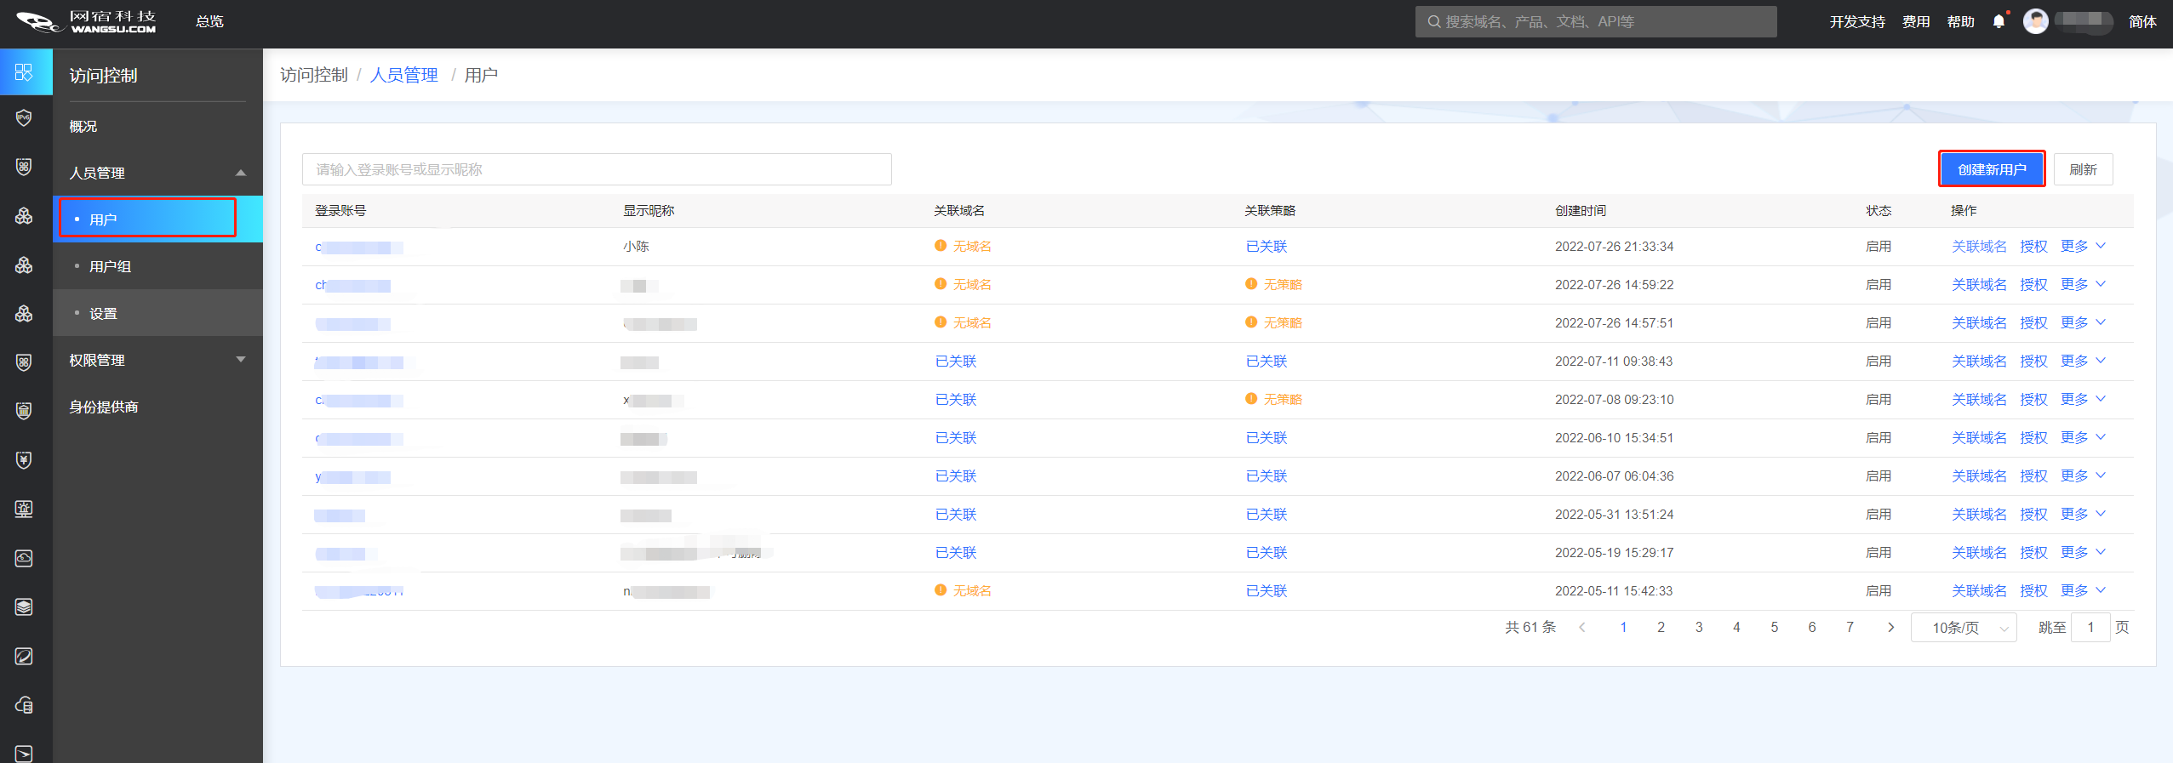Open the user avatar profile
The image size is (2173, 763).
click(2035, 22)
